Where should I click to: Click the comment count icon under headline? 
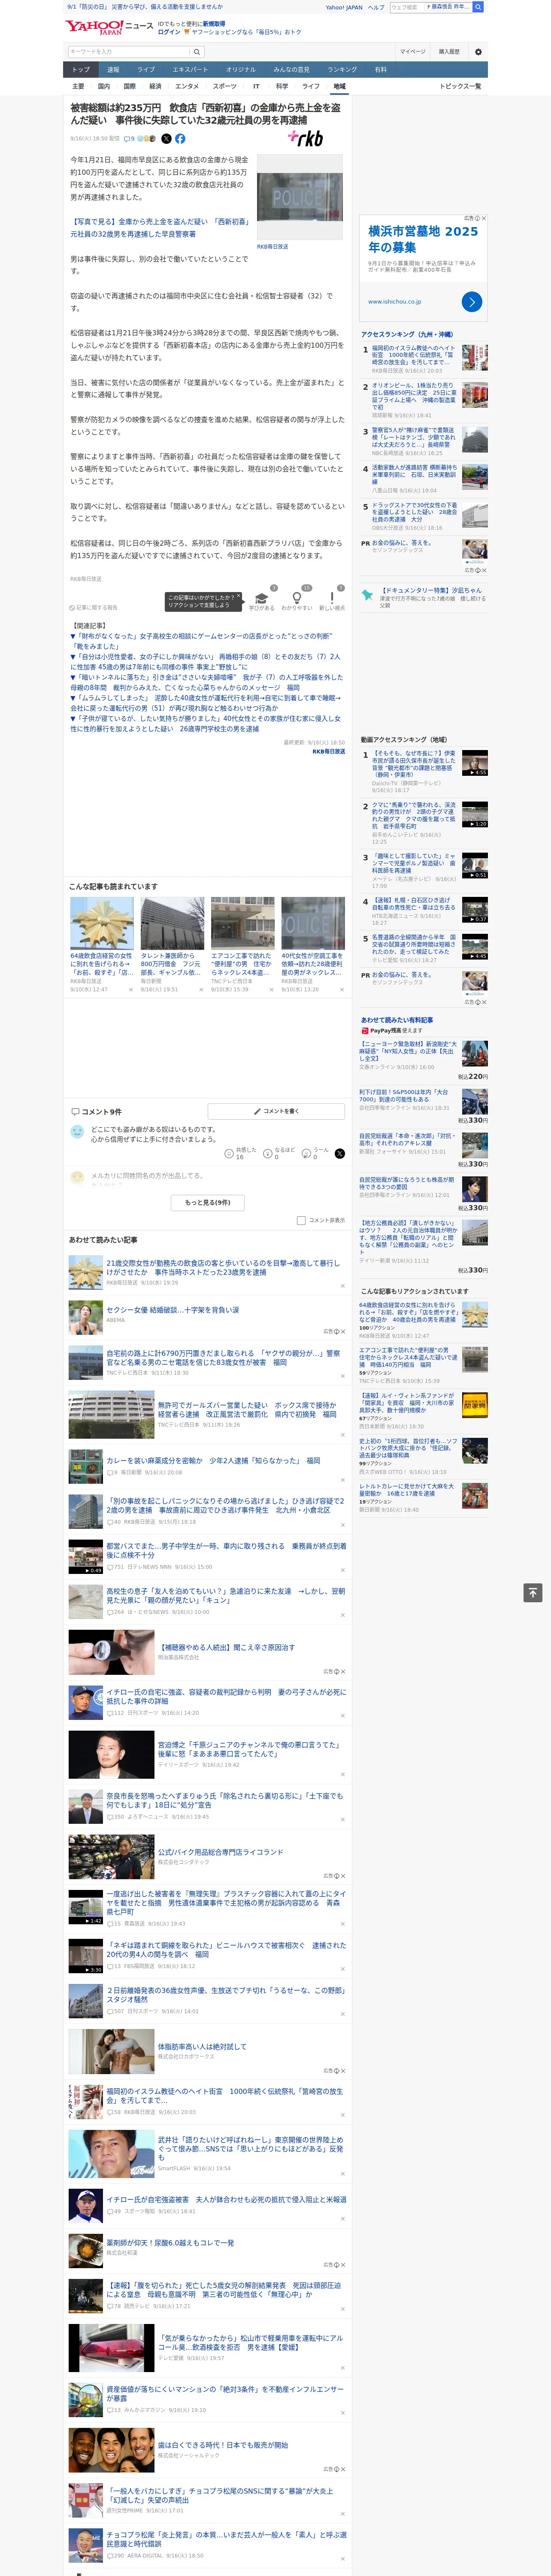point(130,139)
